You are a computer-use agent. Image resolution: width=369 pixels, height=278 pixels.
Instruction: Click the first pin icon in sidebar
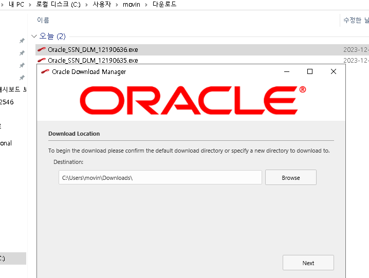click(x=22, y=41)
